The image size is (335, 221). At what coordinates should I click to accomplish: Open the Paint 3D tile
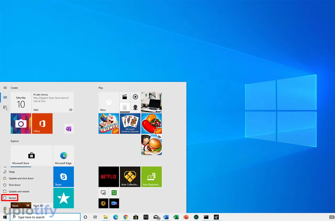(42, 205)
